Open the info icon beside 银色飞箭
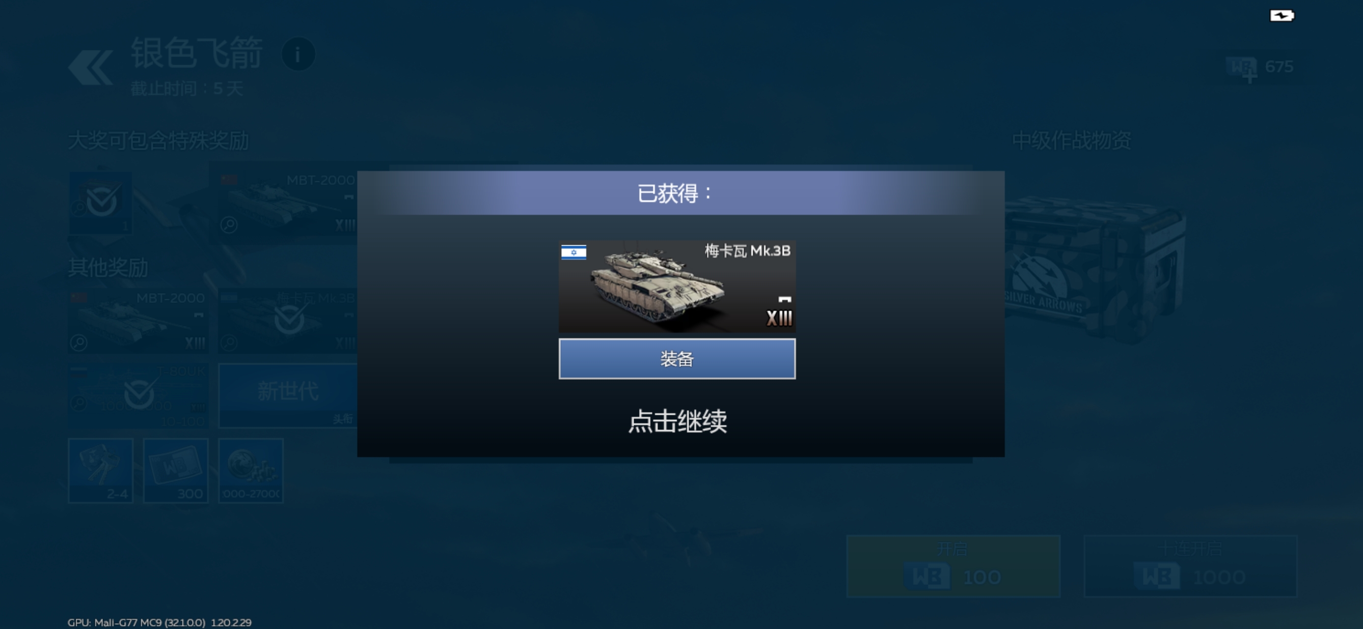 (x=298, y=54)
